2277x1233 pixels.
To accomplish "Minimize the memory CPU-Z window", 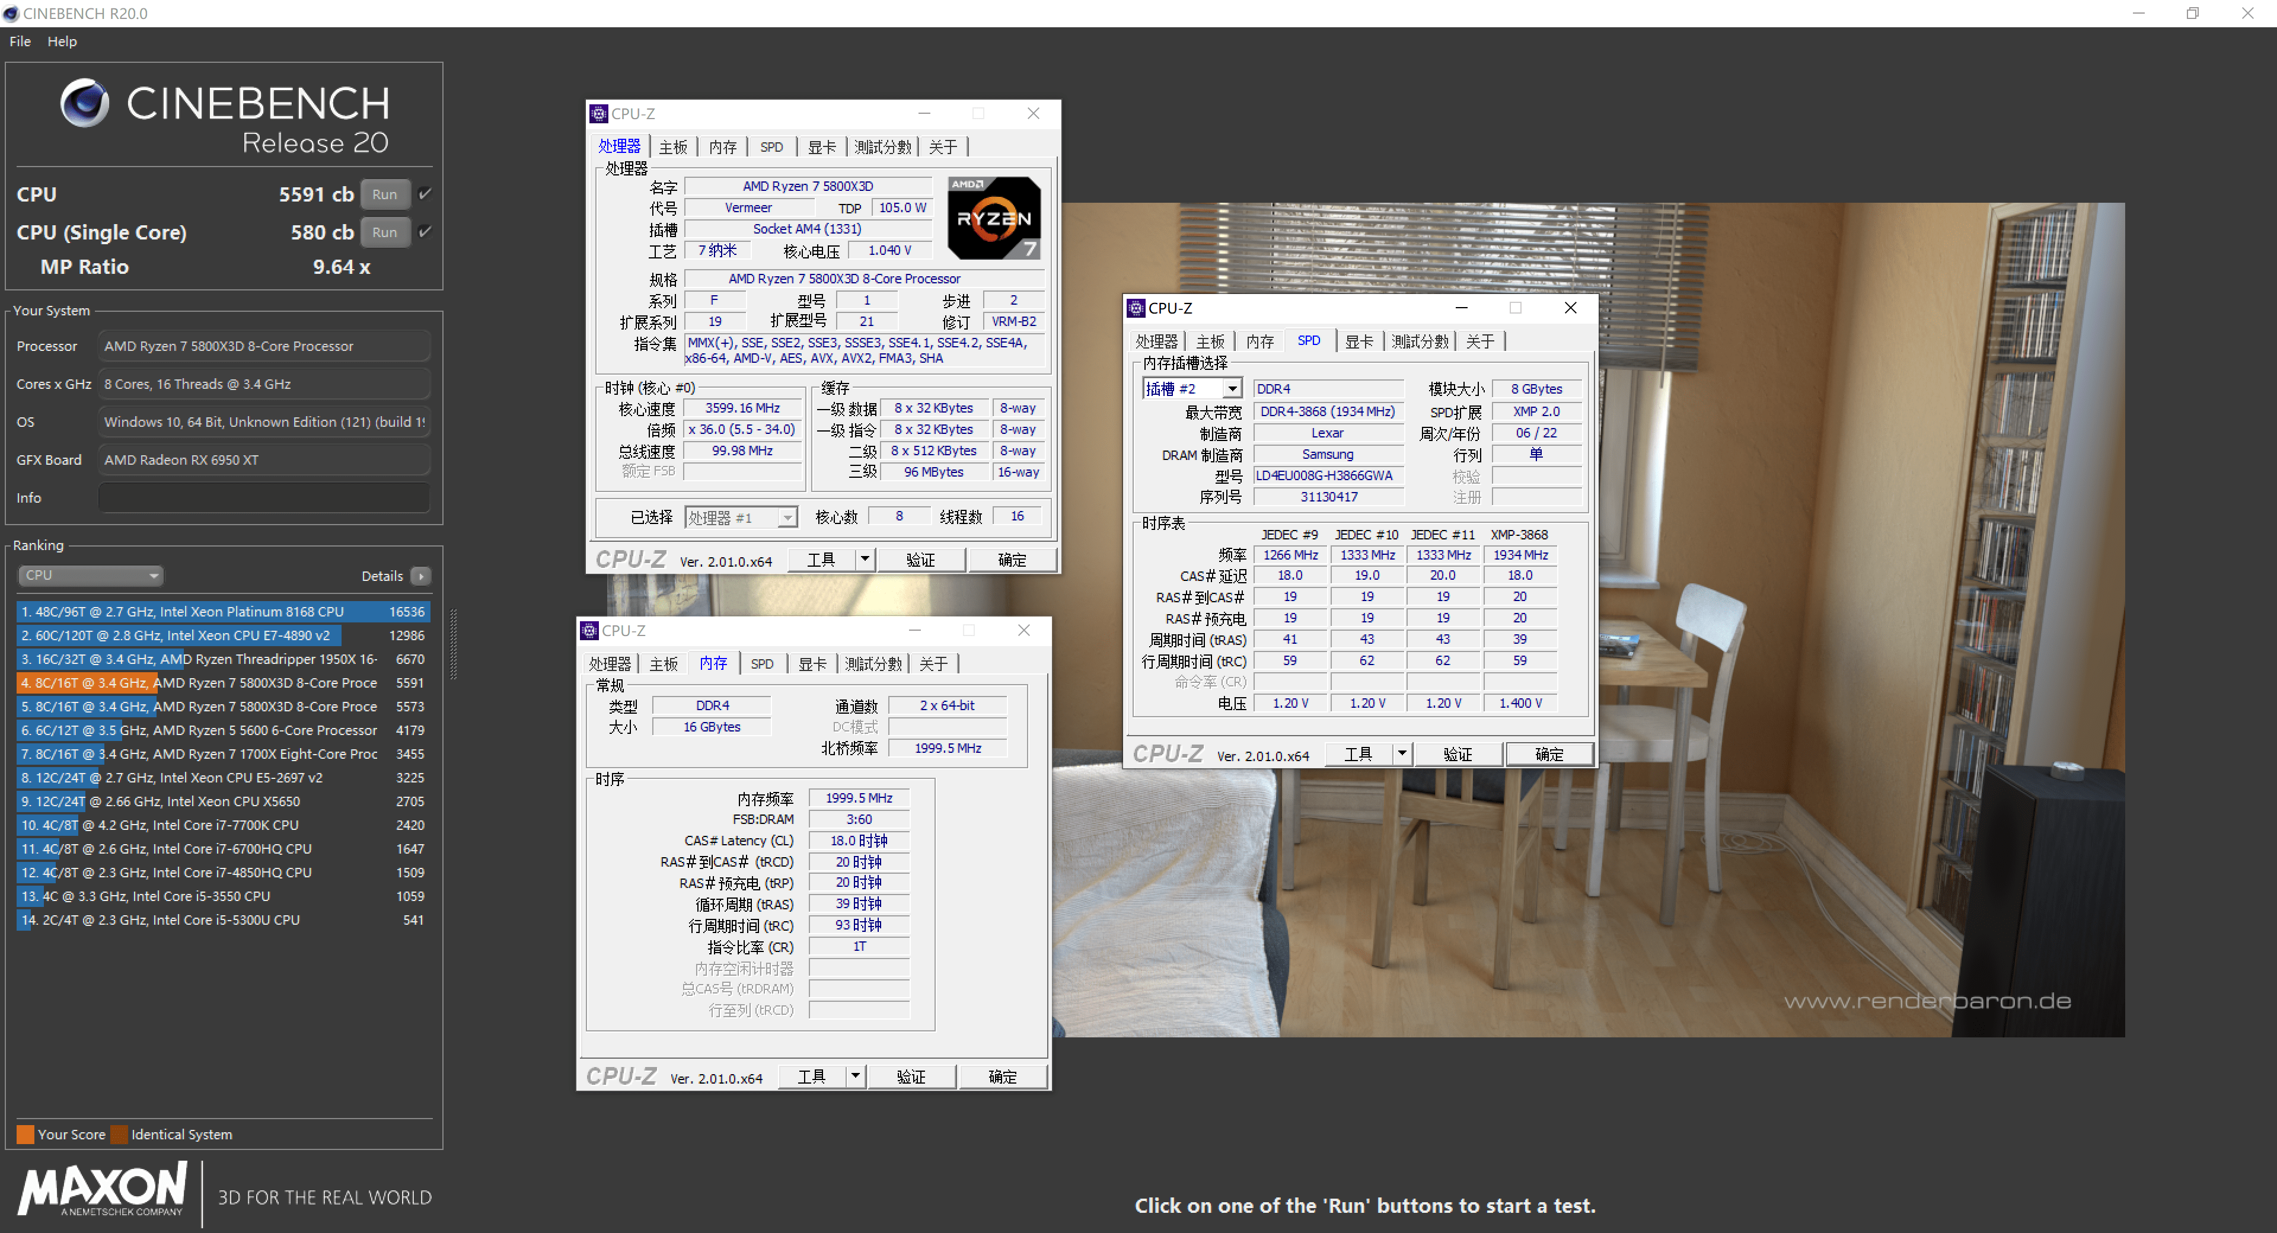I will pos(915,630).
